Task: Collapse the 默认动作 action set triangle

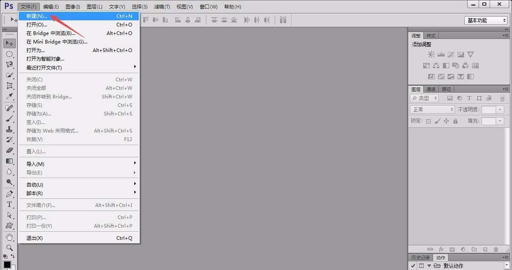Action: click(429, 266)
